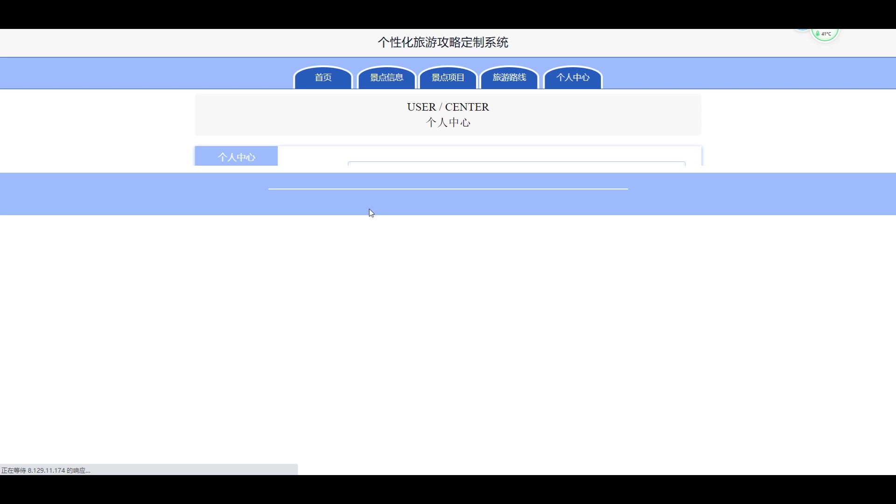Screen dimensions: 896x504
Task: Click the 41°C temperature floating widget
Action: pos(826,34)
